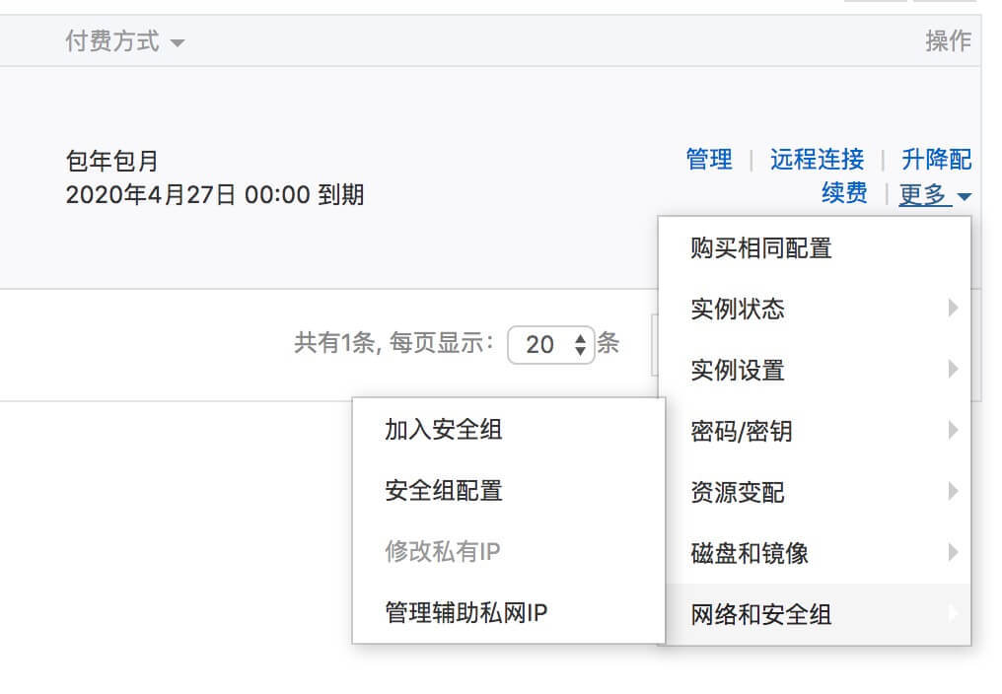Open the 20 items-per-page selector
Viewport: 1002px width, 694px height.
tap(551, 344)
